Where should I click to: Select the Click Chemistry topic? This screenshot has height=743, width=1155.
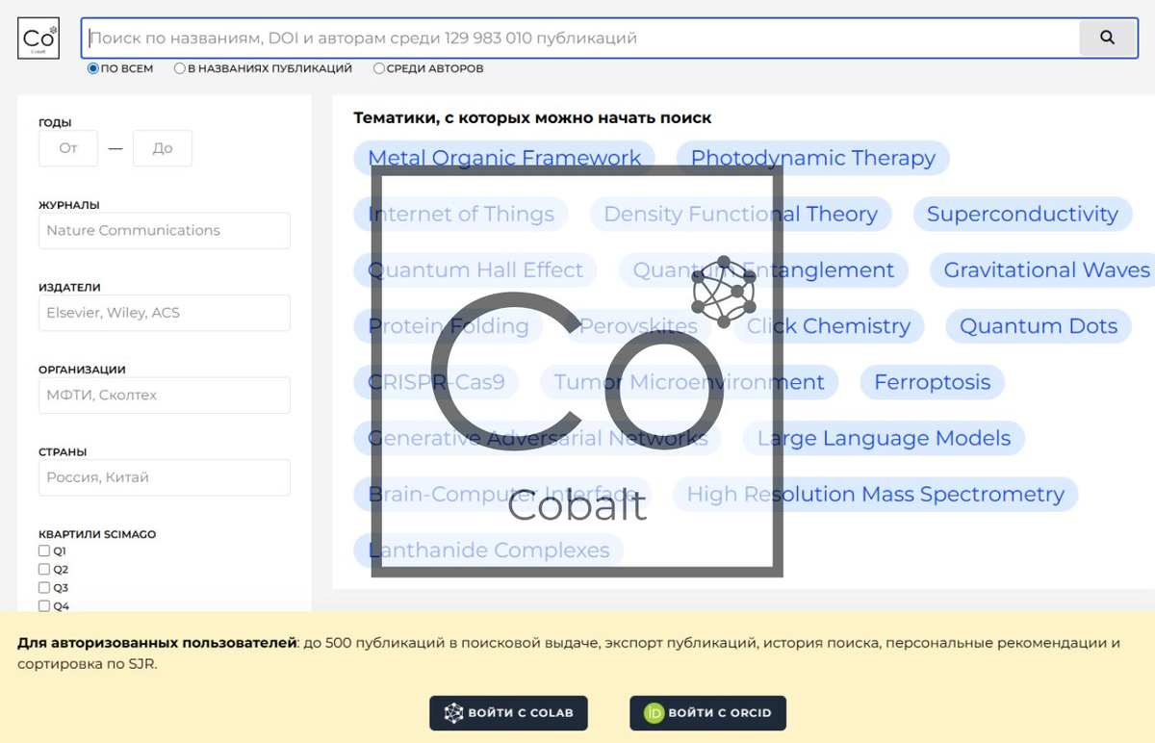(x=829, y=326)
